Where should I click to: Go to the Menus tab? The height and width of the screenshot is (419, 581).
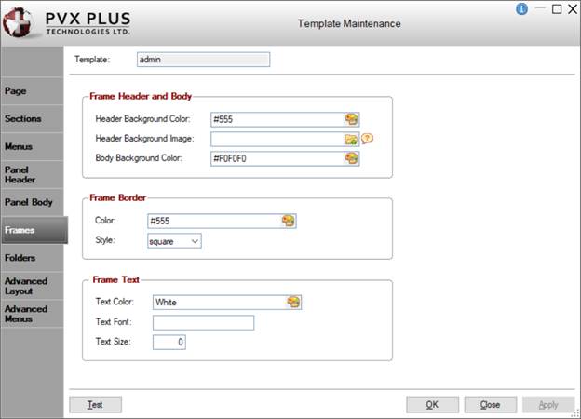[x=33, y=146]
